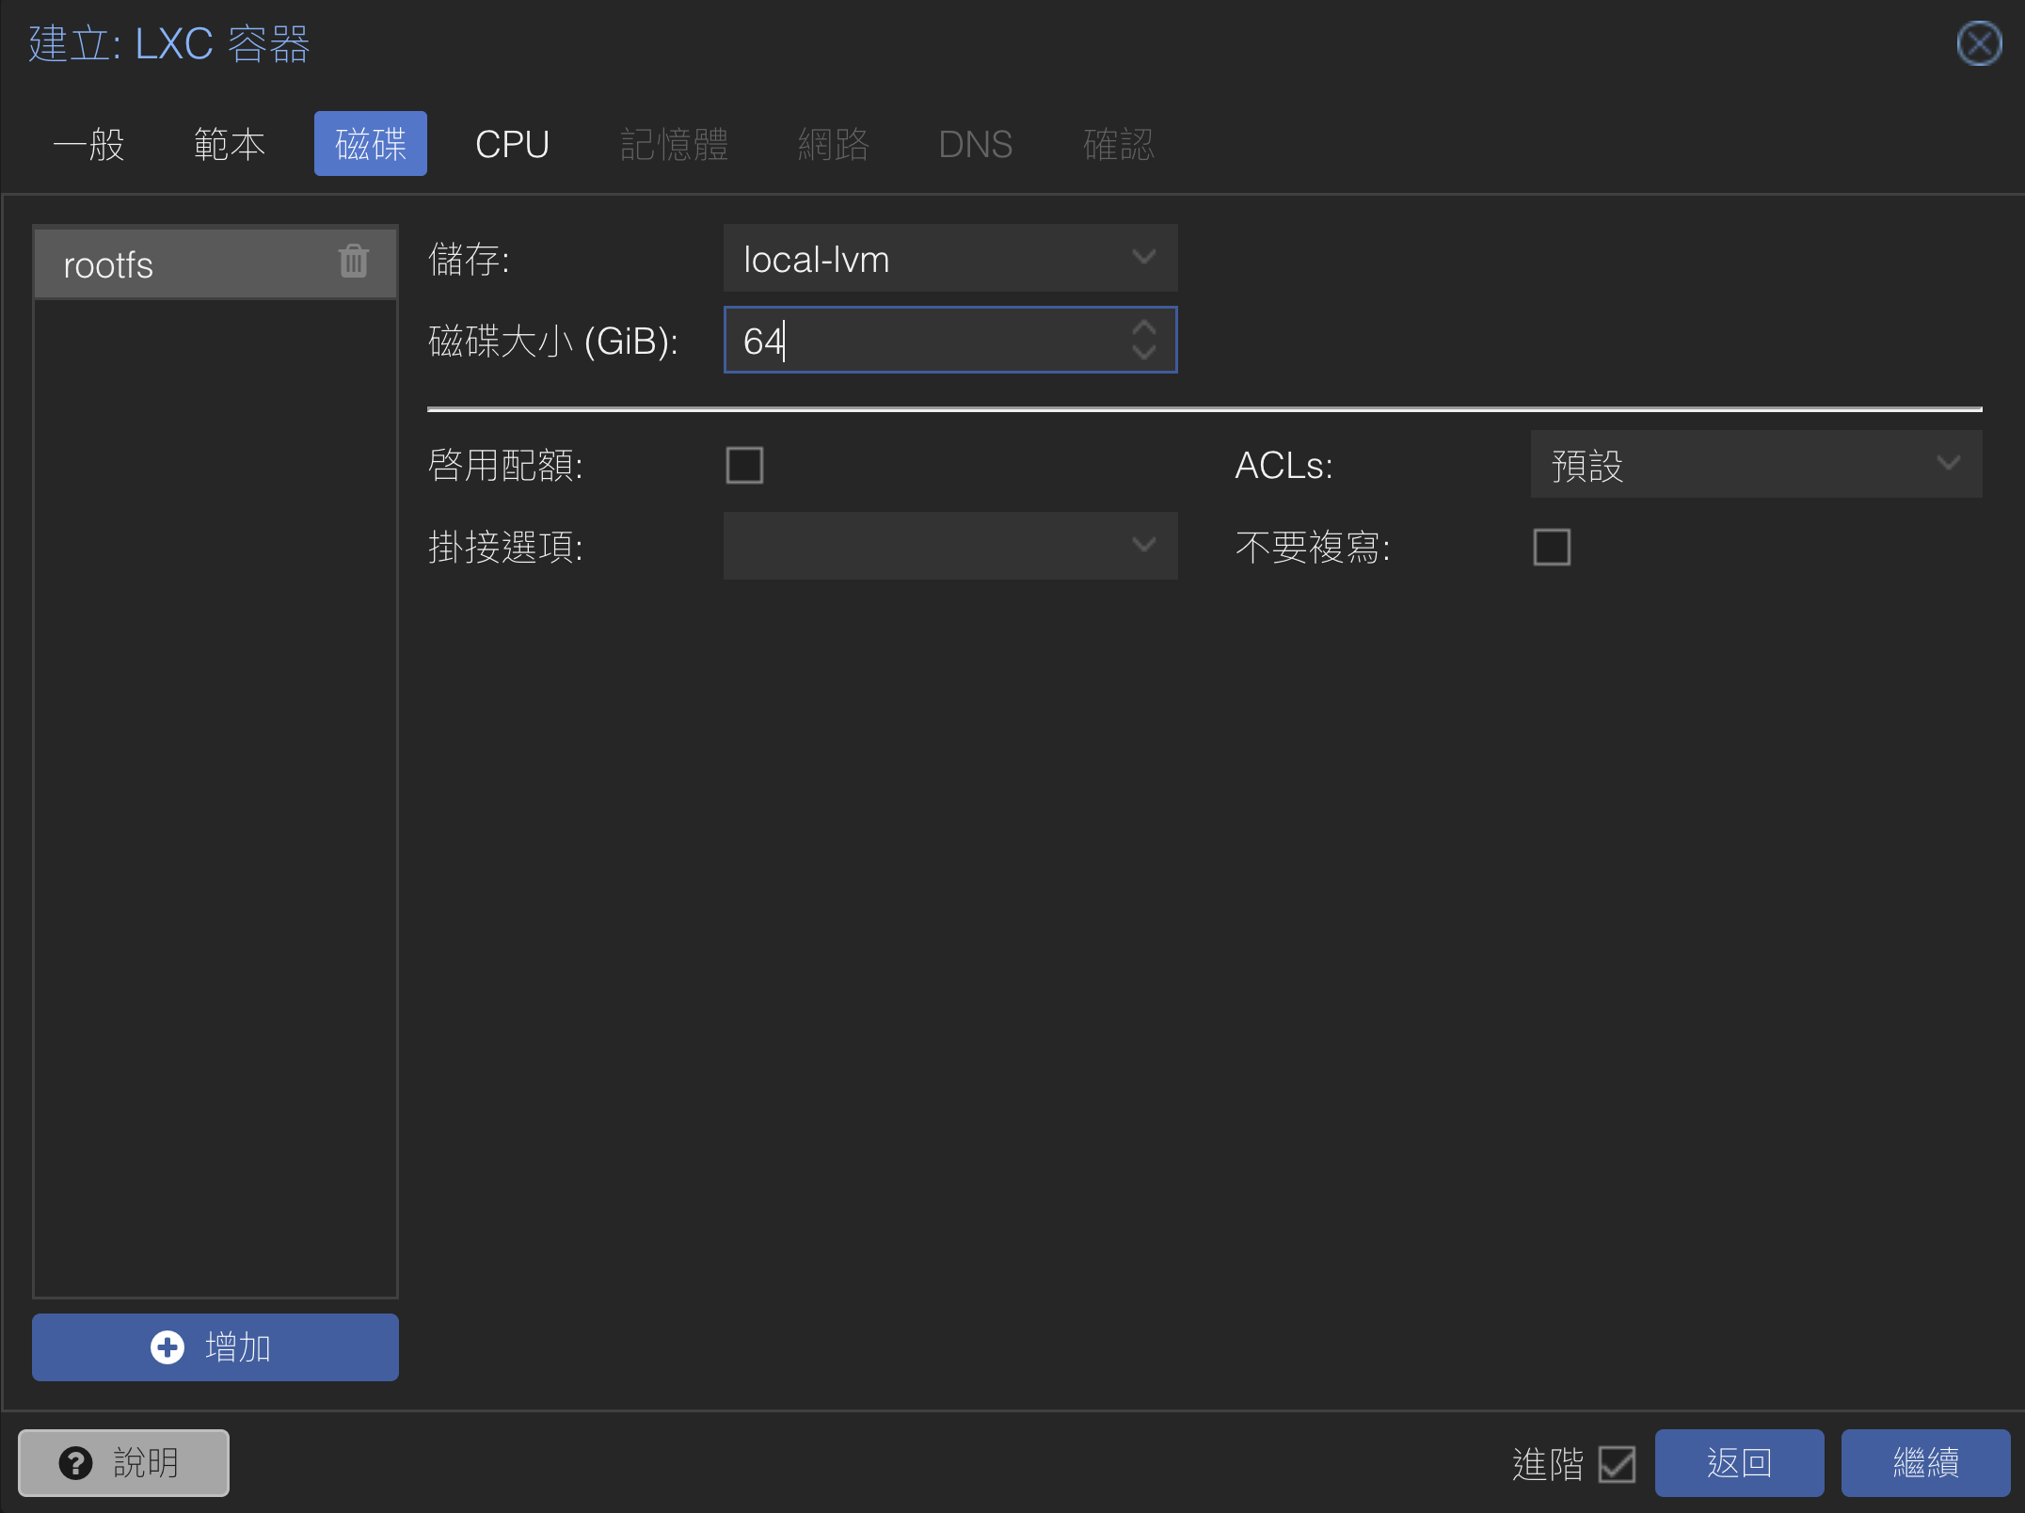Select the active 磁碟 disk tab
This screenshot has width=2025, height=1513.
pyautogui.click(x=370, y=144)
